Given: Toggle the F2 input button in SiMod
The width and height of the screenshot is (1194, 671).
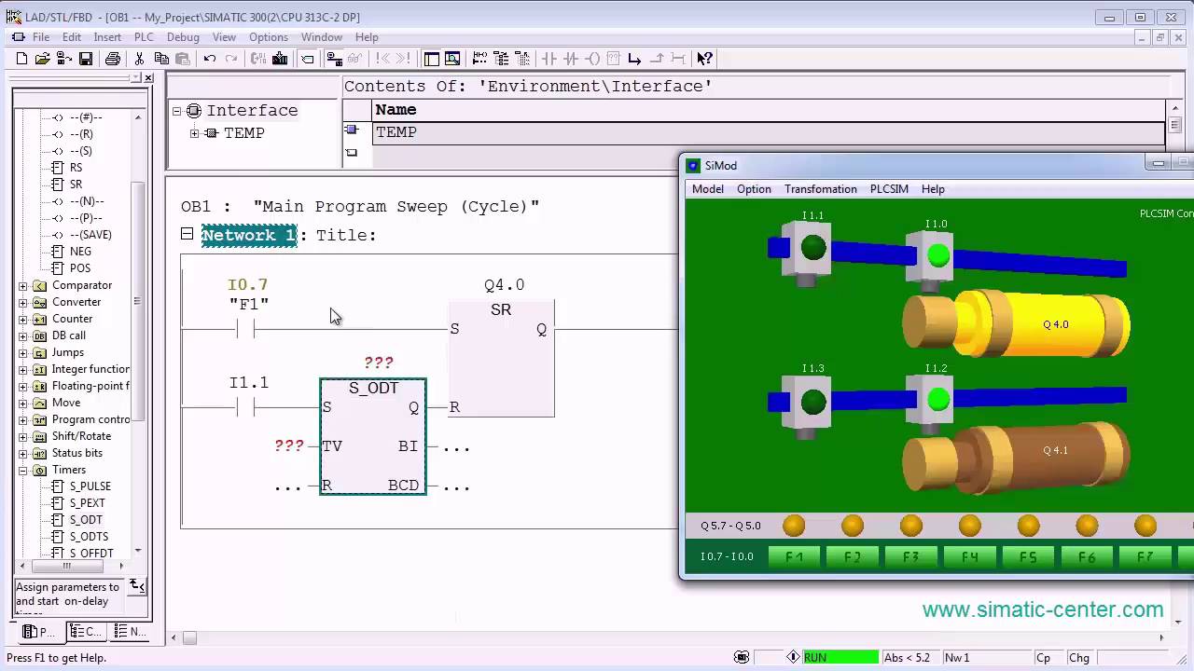Looking at the screenshot, I should coord(853,557).
